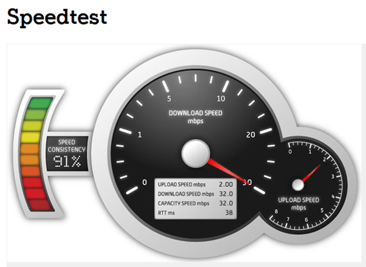Click the red upload speed needle
366x267 pixels.
click(311, 173)
